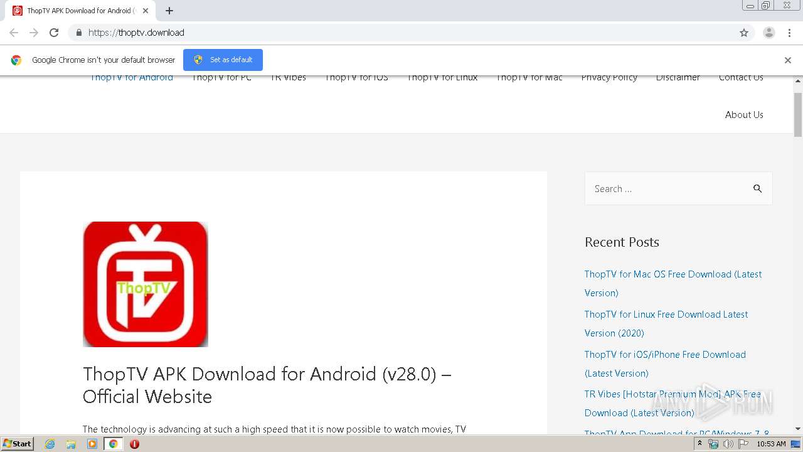Click the Recent Posts heading
The width and height of the screenshot is (803, 452).
[x=622, y=242]
